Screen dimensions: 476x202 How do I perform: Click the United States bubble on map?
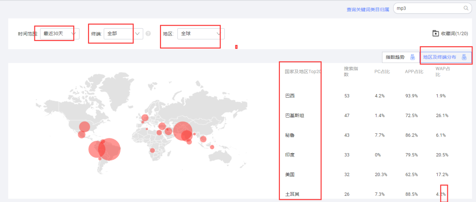pos(84,127)
